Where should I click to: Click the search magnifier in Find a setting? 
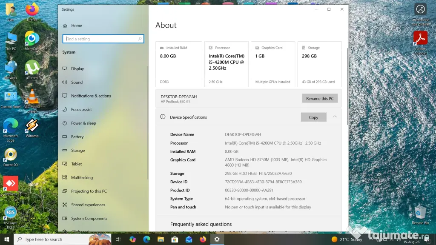click(140, 39)
